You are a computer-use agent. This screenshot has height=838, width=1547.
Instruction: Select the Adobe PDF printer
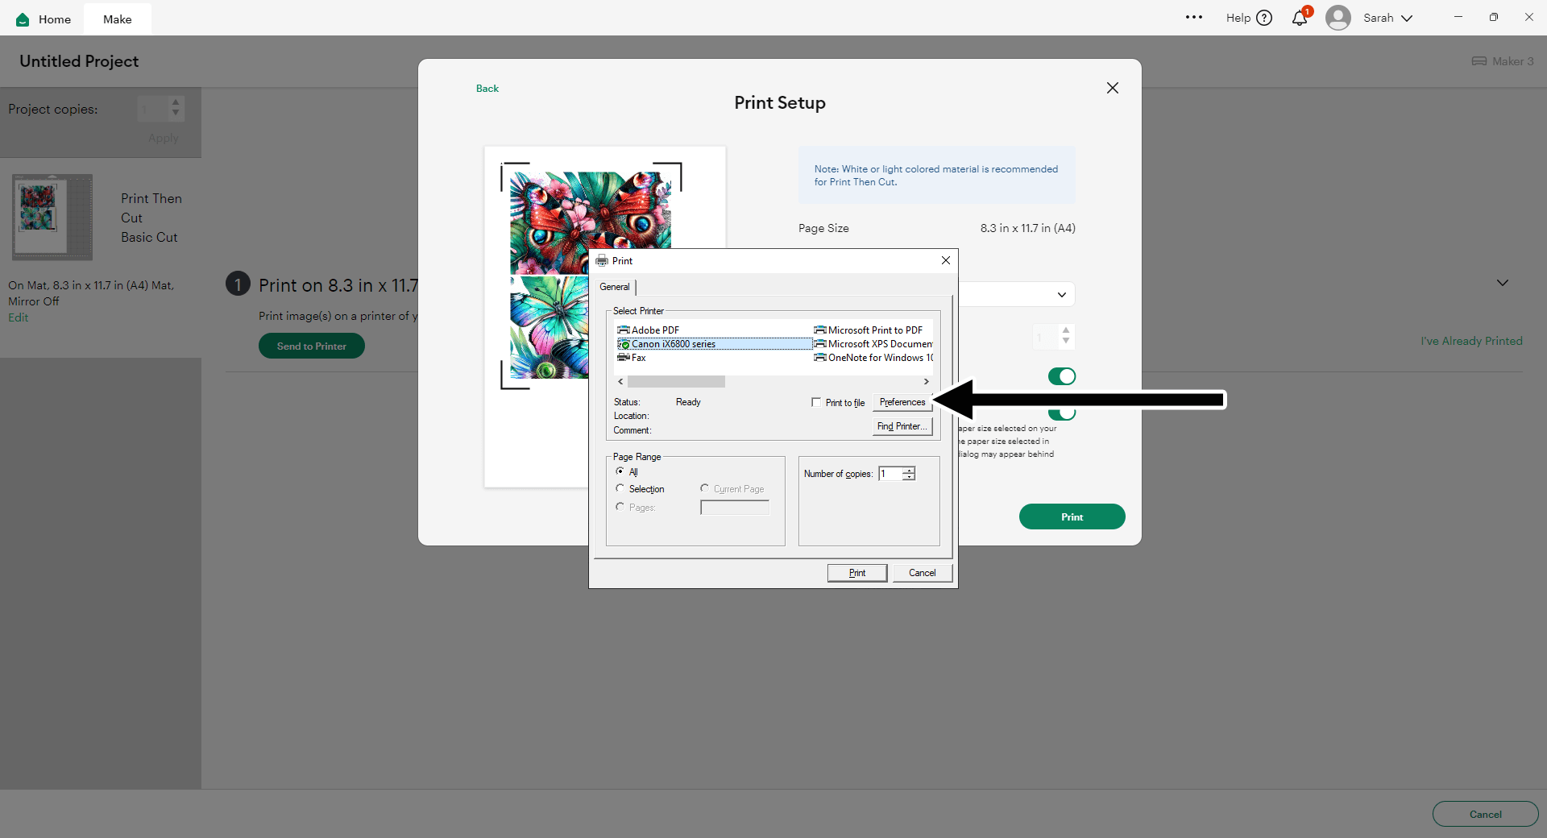[x=649, y=330]
